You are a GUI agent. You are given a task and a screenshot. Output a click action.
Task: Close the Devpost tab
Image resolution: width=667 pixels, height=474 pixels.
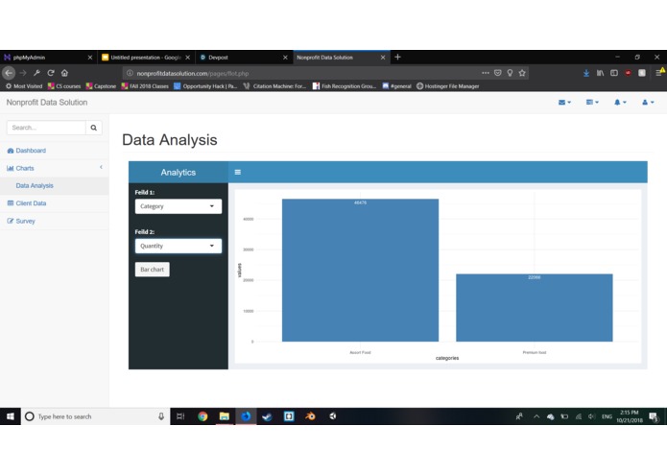coord(285,58)
